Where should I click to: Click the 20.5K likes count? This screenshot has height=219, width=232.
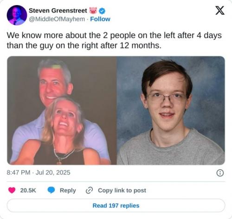coord(28,190)
